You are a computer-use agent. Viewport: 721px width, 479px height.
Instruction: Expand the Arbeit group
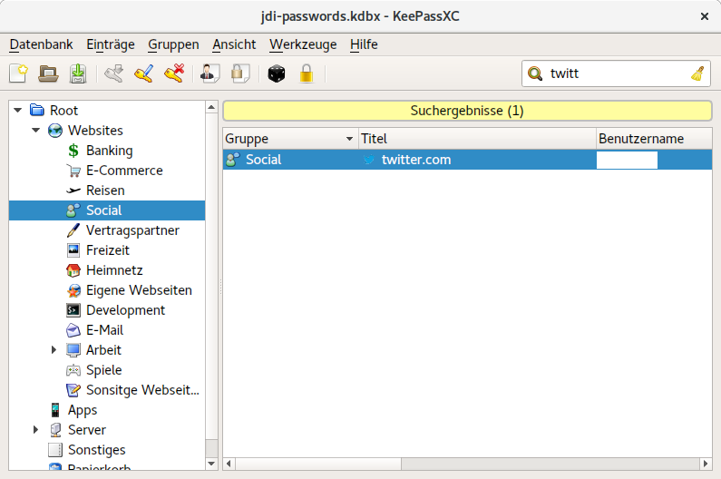pos(54,350)
